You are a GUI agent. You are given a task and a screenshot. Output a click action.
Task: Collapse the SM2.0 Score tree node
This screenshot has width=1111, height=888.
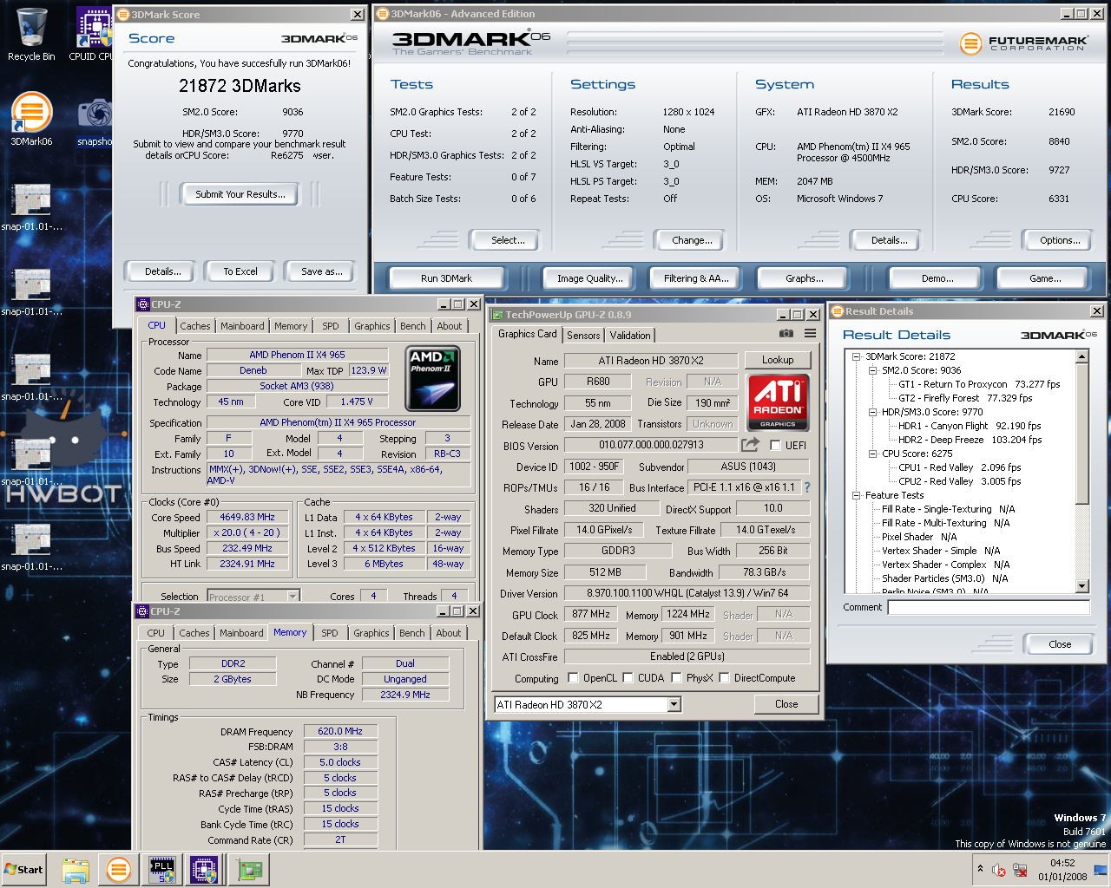pyautogui.click(x=873, y=370)
